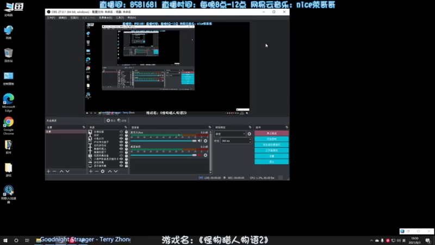The width and height of the screenshot is (435, 245).
Task: Open 视图(V) menu in OBS
Action: (x=74, y=18)
